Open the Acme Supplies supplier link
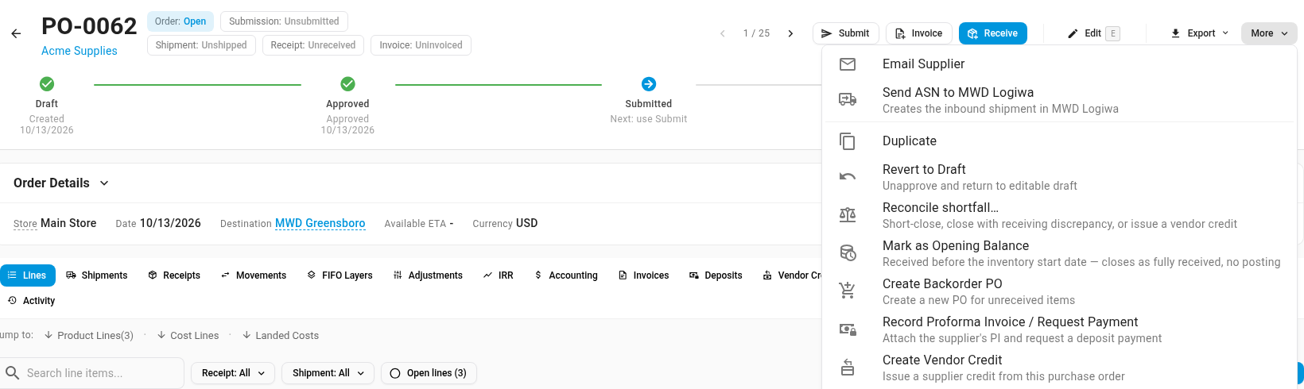 point(80,51)
